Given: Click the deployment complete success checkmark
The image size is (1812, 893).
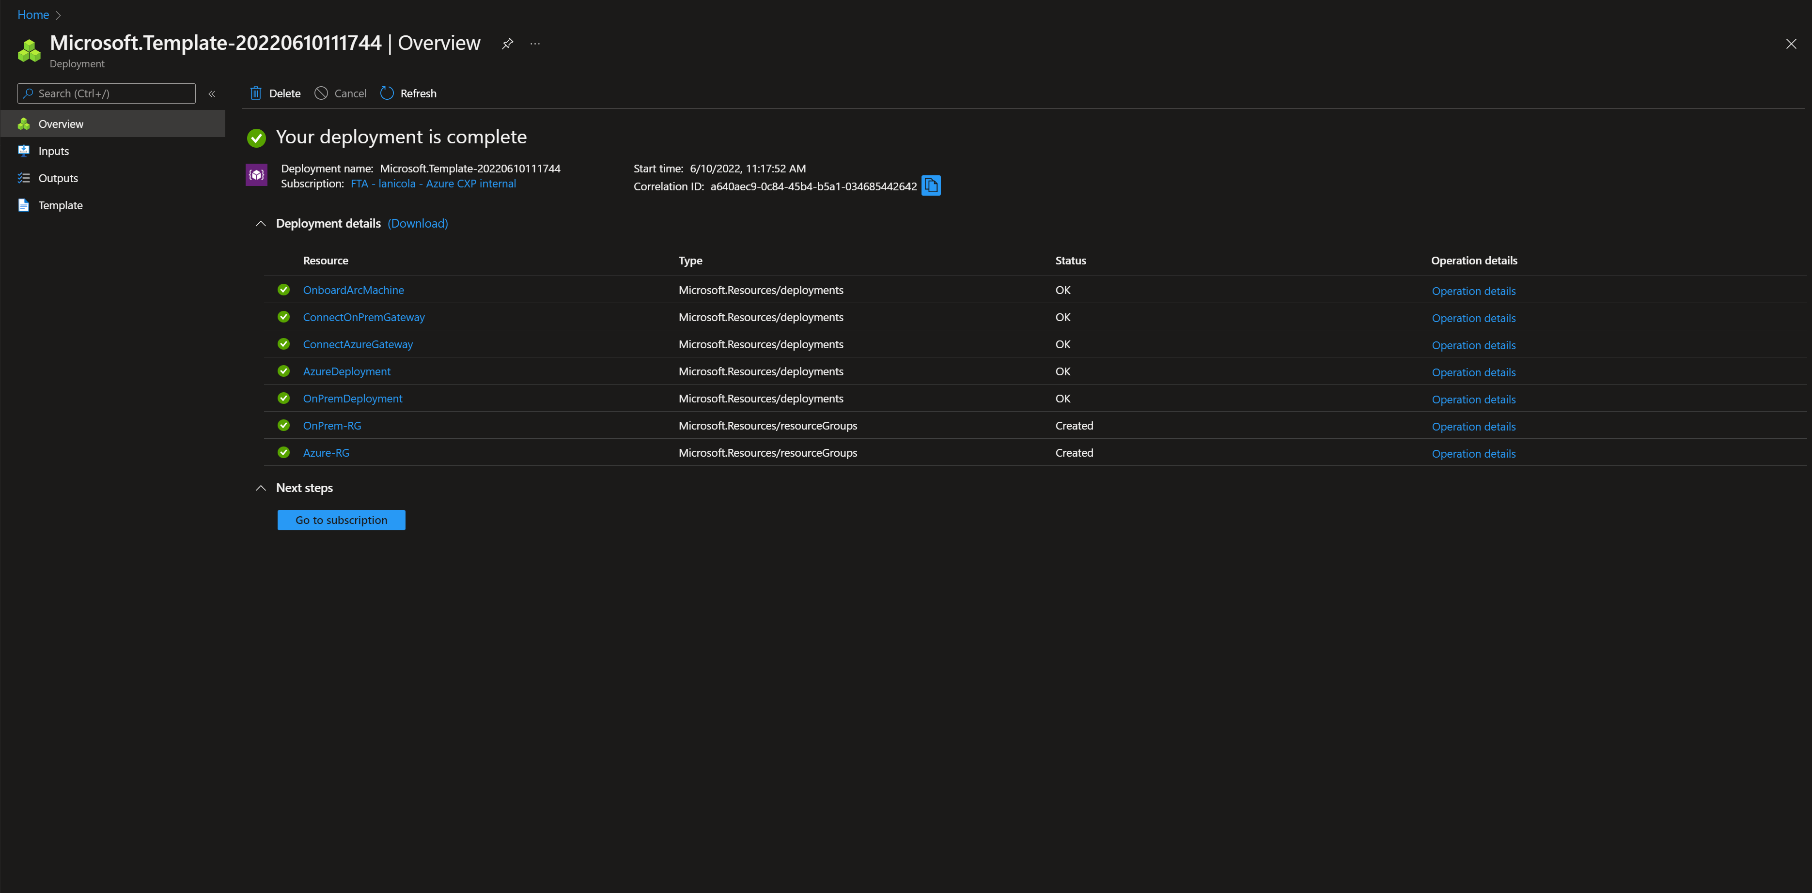Looking at the screenshot, I should coord(257,138).
